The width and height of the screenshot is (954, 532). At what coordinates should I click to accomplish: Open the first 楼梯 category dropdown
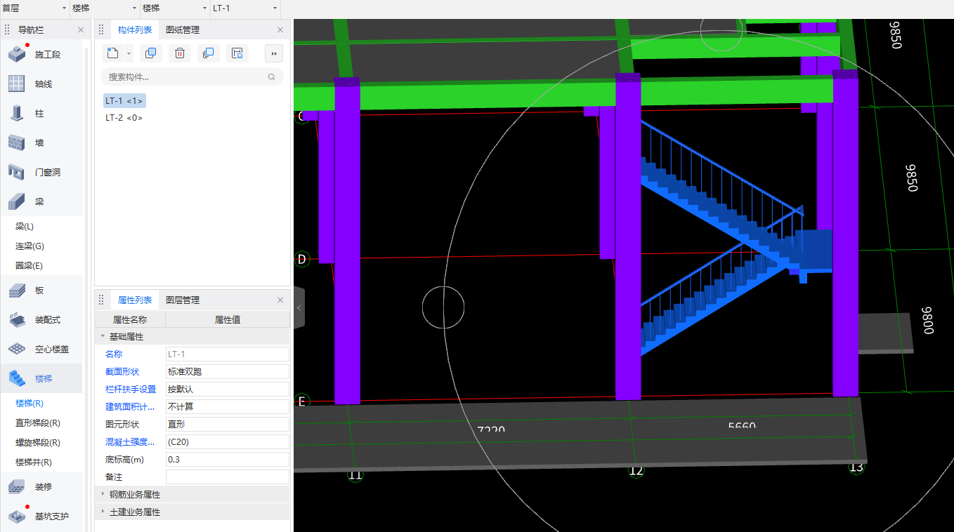click(104, 8)
